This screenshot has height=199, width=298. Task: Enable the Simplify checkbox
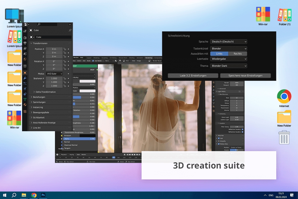click(x=219, y=141)
